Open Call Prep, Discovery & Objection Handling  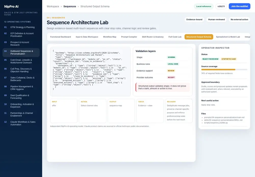point(21,70)
